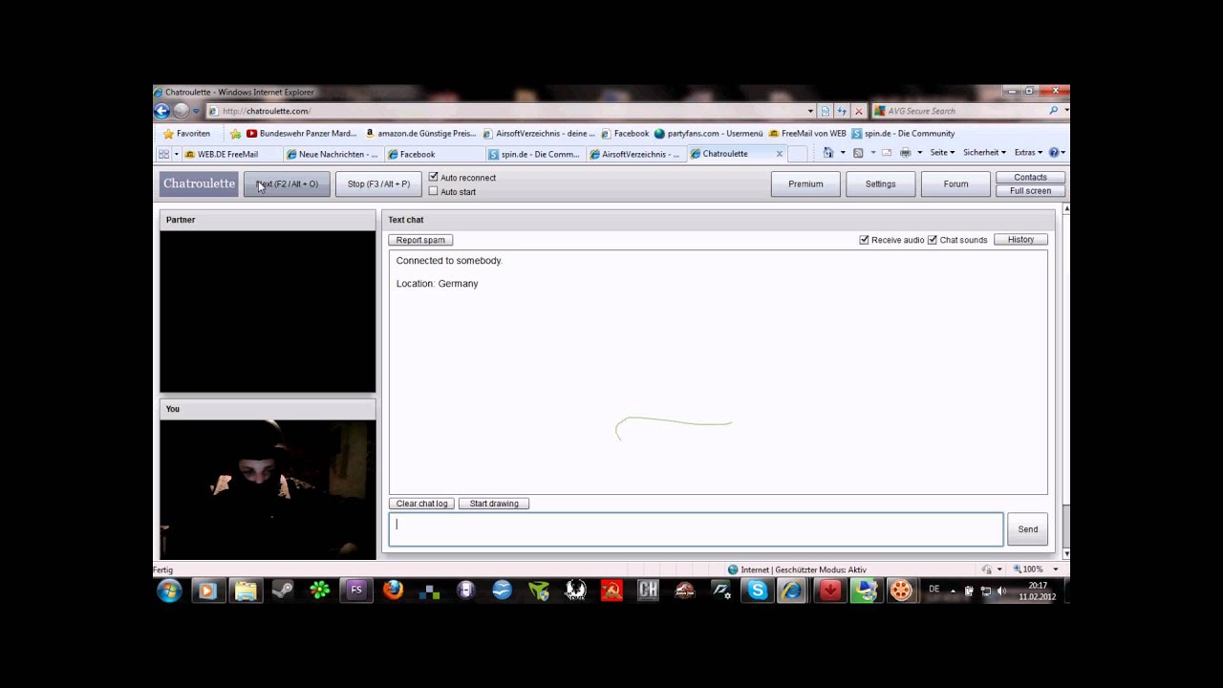
Task: Open the Settings button
Action: click(881, 183)
